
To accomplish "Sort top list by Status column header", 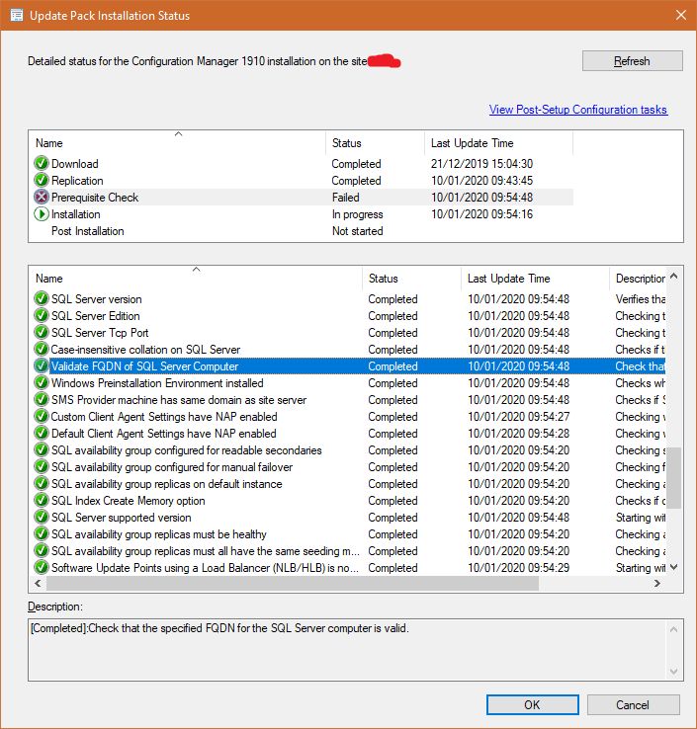I will click(375, 143).
